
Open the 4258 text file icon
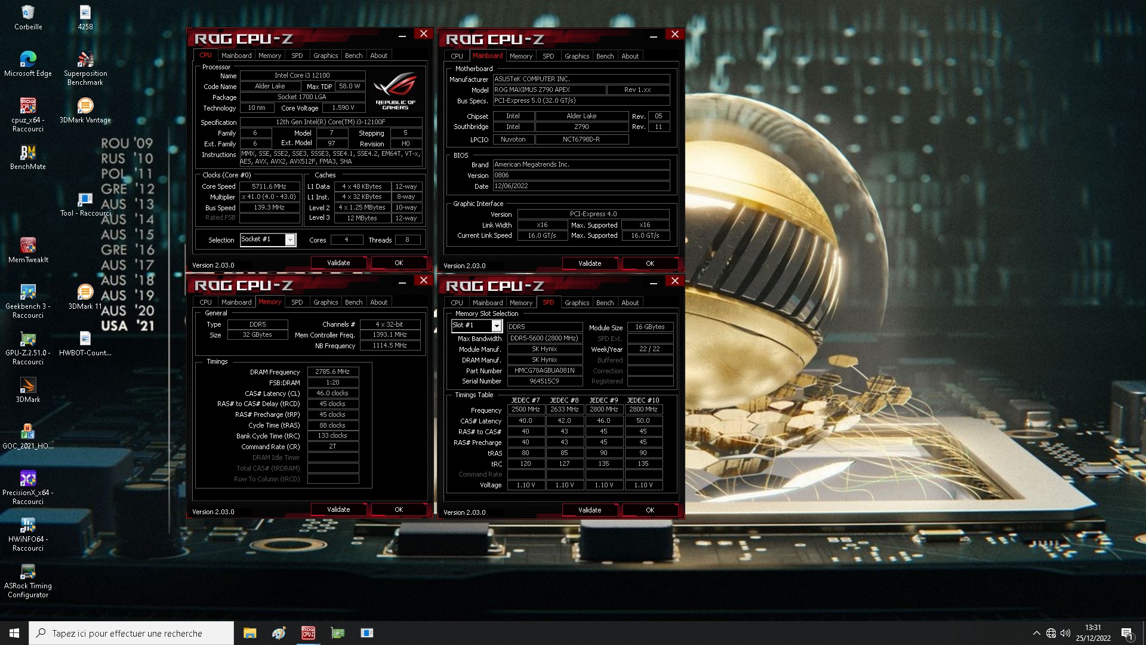[x=85, y=17]
